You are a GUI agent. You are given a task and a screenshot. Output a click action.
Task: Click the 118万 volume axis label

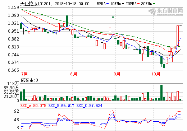13,84
